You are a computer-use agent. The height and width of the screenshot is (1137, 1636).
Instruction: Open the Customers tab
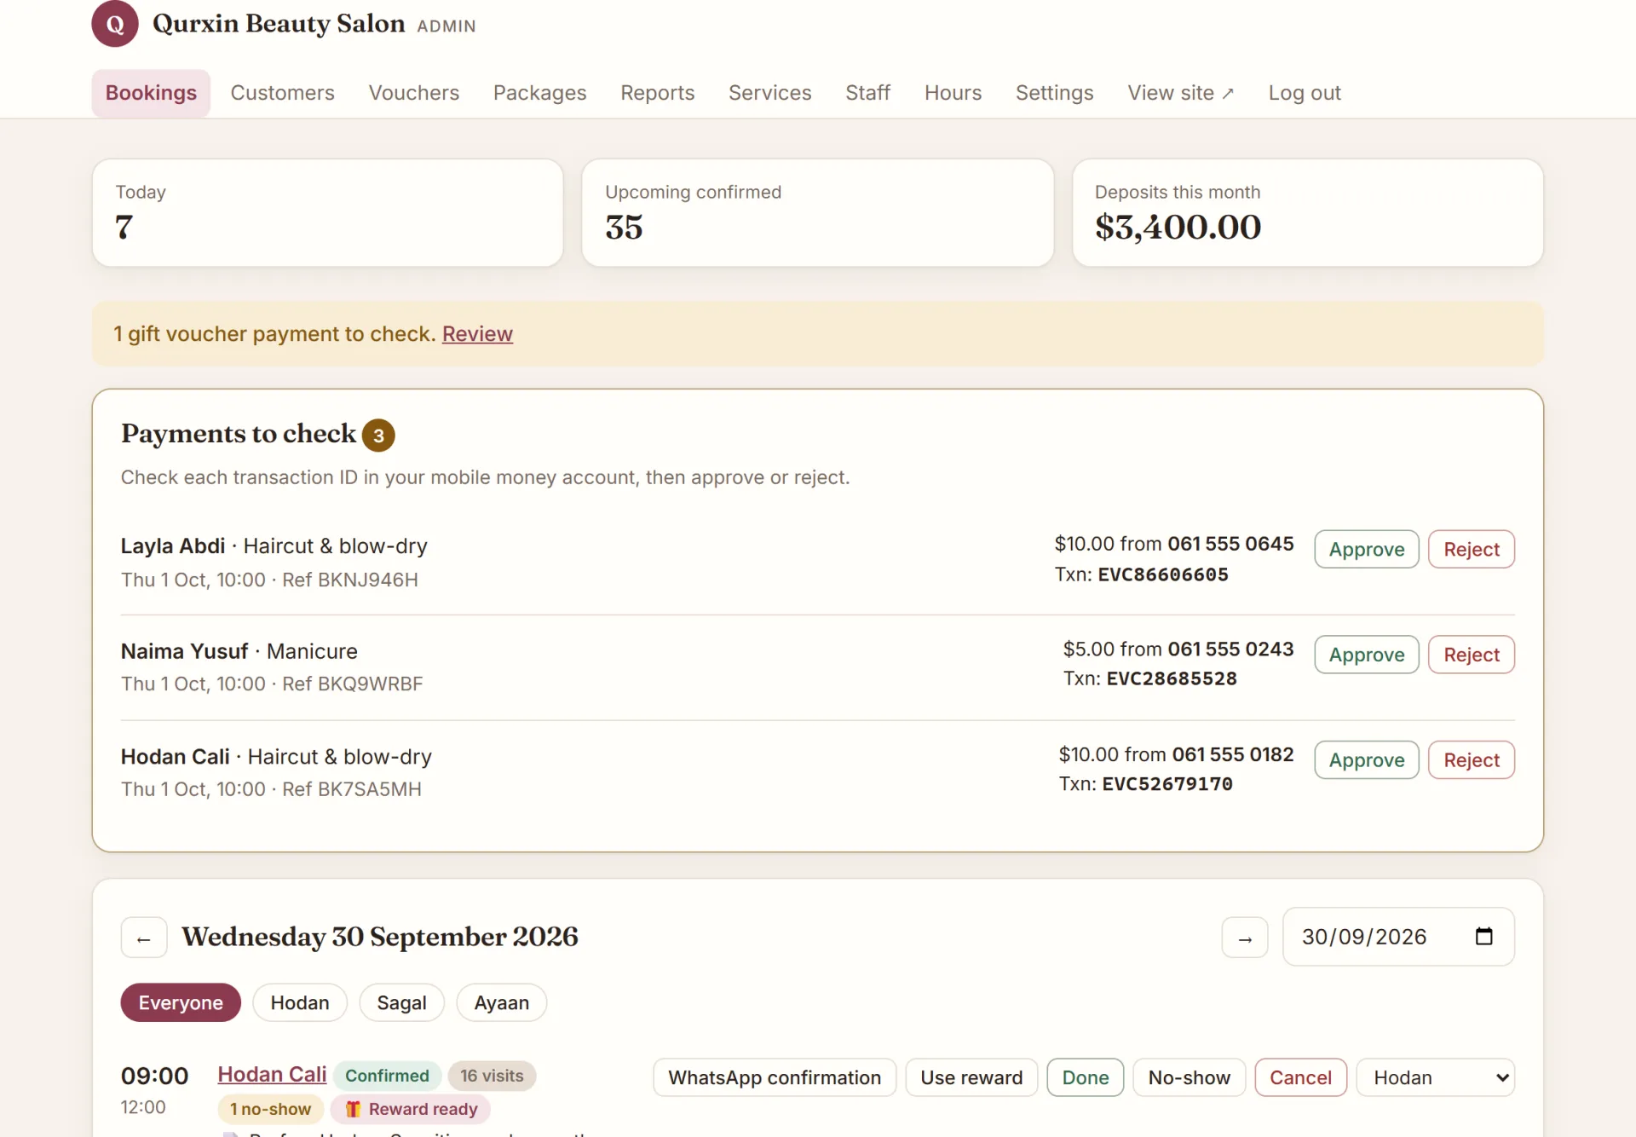pyautogui.click(x=282, y=93)
